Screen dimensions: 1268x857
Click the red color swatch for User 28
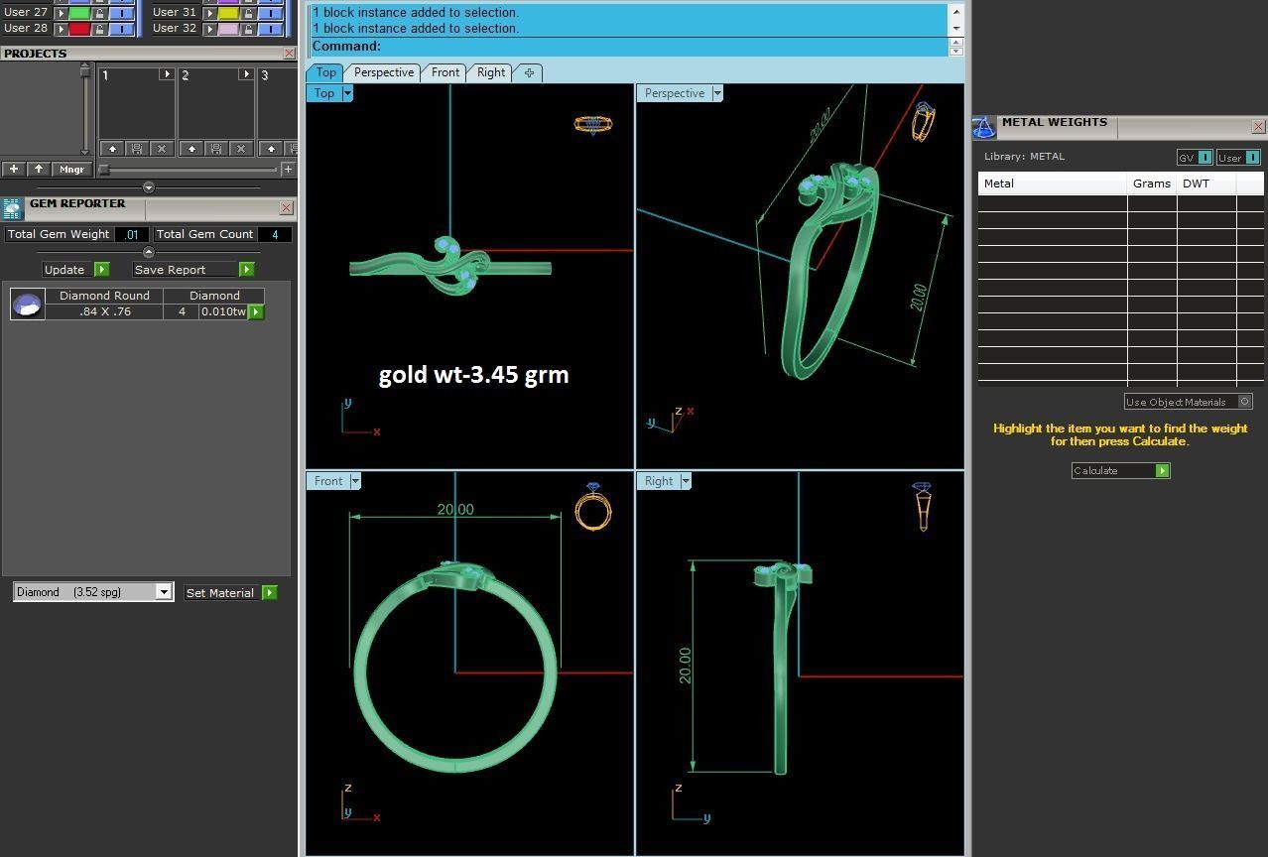pyautogui.click(x=79, y=29)
